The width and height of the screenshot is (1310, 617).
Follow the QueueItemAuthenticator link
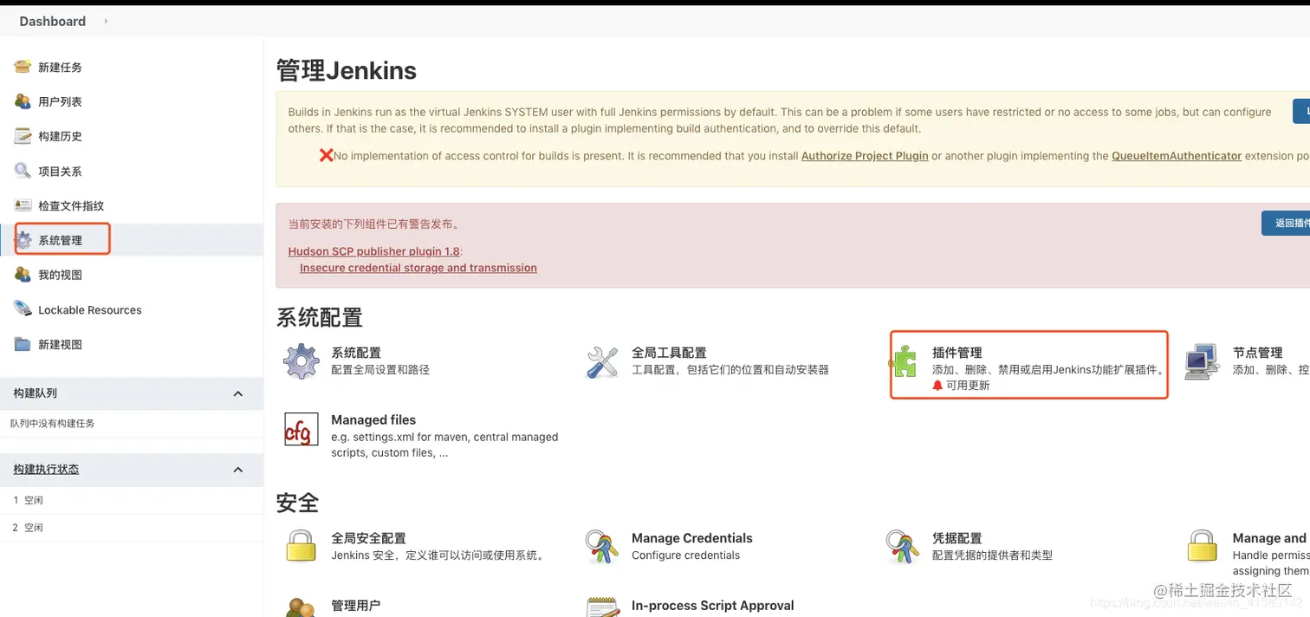click(x=1177, y=156)
